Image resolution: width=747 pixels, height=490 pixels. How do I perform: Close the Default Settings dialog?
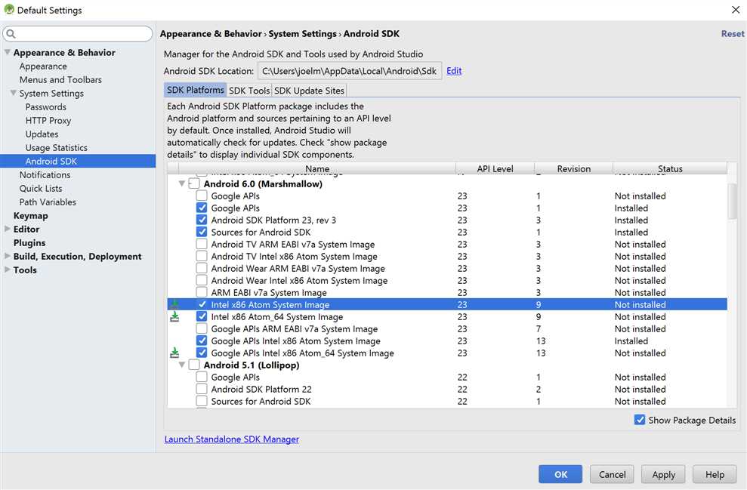[x=736, y=10]
